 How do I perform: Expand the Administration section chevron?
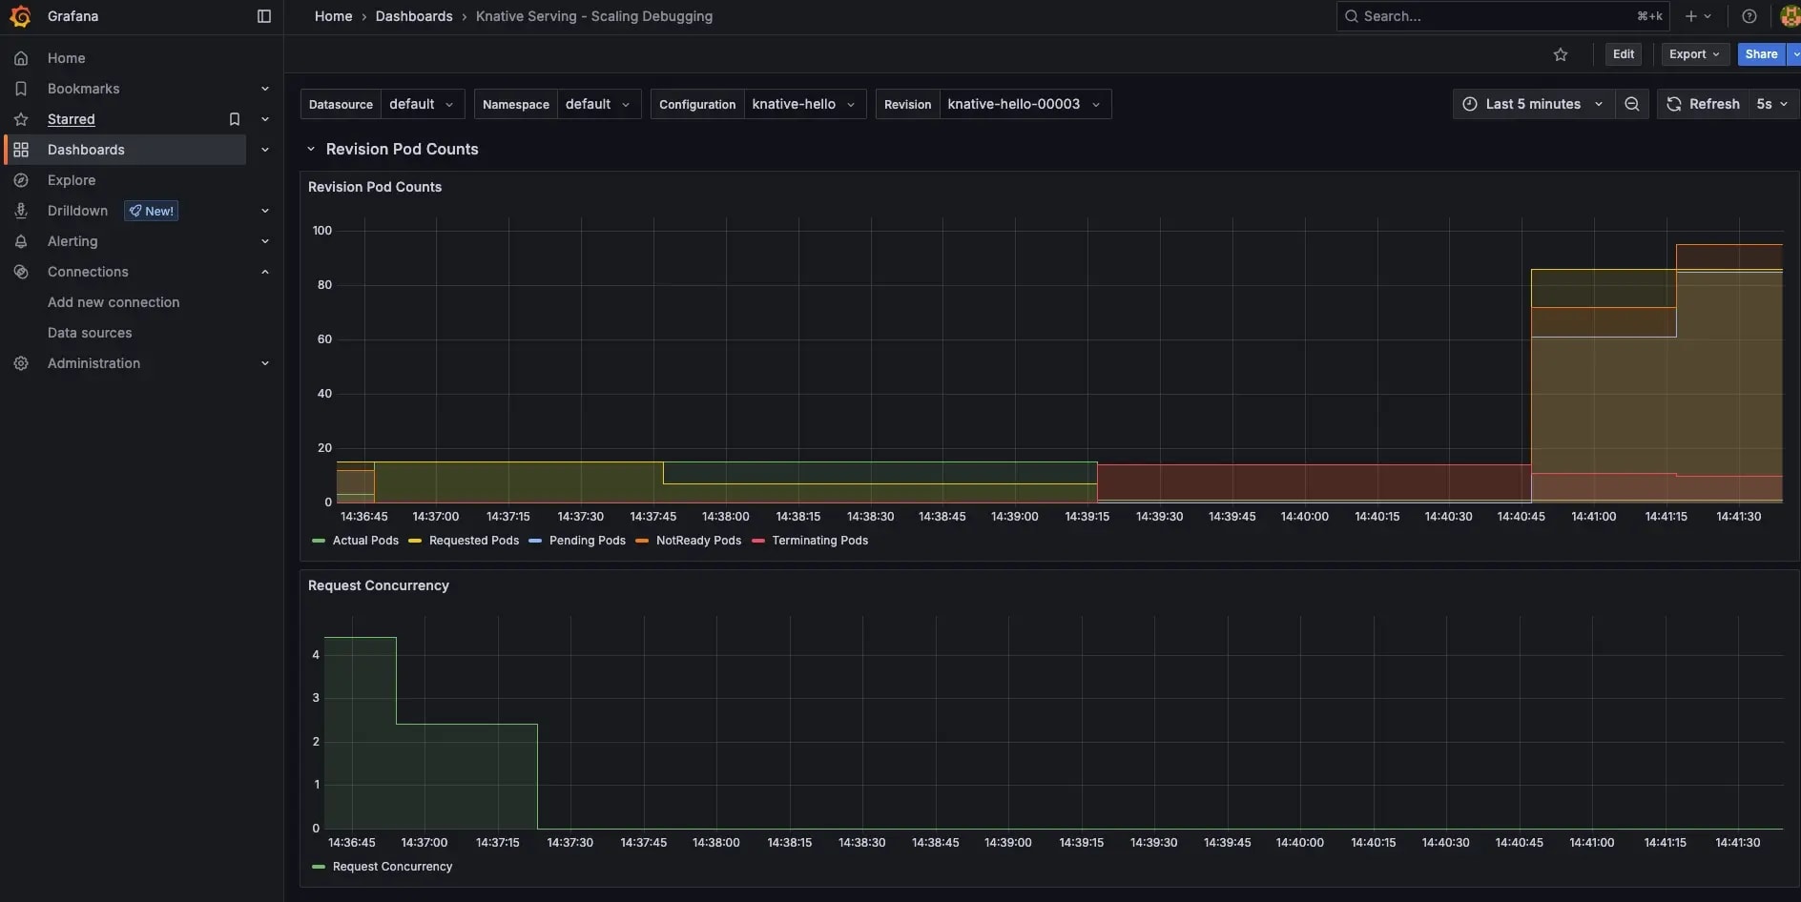[x=265, y=363]
